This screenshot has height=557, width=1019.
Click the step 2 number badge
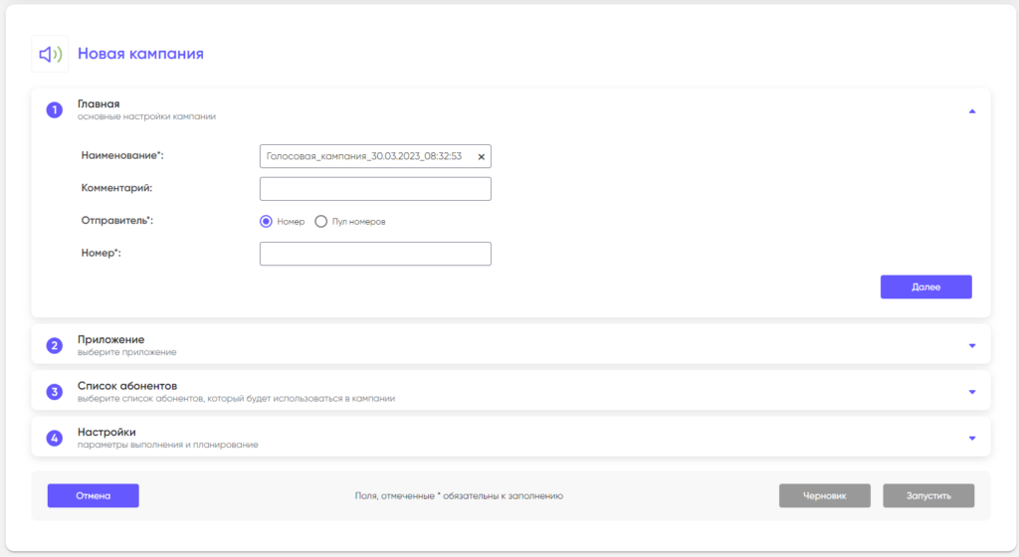pyautogui.click(x=55, y=346)
